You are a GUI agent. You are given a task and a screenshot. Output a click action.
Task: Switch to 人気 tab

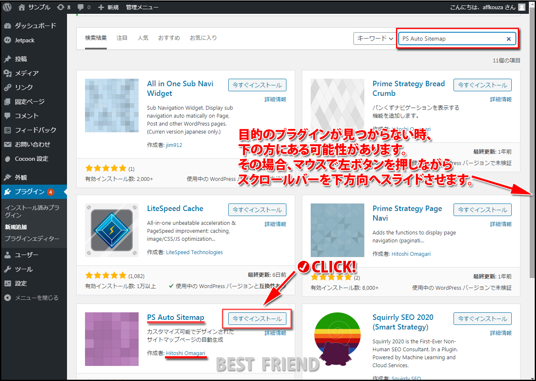click(143, 38)
